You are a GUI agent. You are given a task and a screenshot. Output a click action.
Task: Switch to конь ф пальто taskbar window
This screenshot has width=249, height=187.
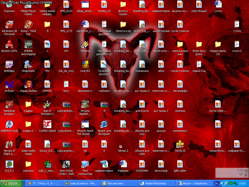81,183
